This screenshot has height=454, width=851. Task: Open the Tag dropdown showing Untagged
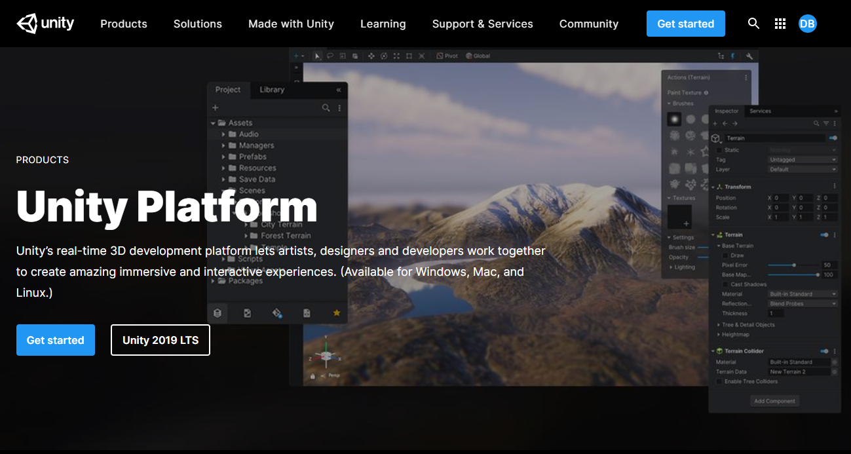(802, 159)
